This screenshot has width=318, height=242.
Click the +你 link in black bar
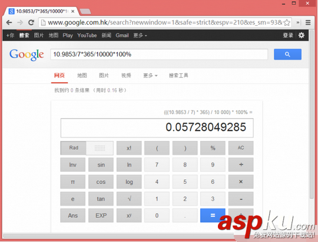pyautogui.click(x=10, y=35)
